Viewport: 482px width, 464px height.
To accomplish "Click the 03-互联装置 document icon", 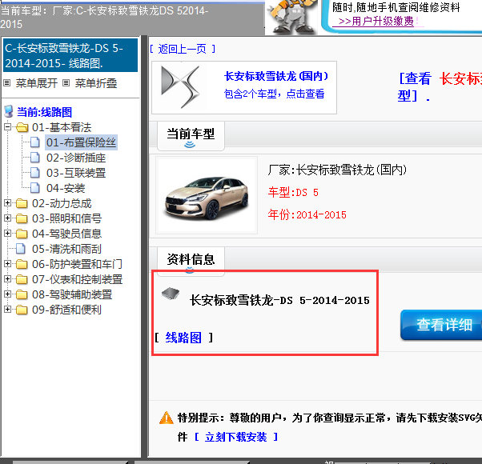I will [35, 173].
